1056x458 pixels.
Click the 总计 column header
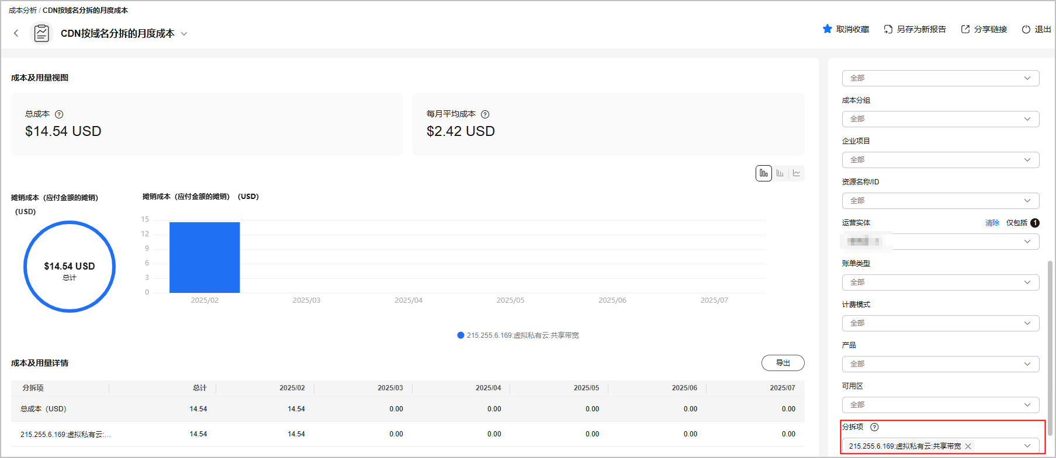(200, 388)
